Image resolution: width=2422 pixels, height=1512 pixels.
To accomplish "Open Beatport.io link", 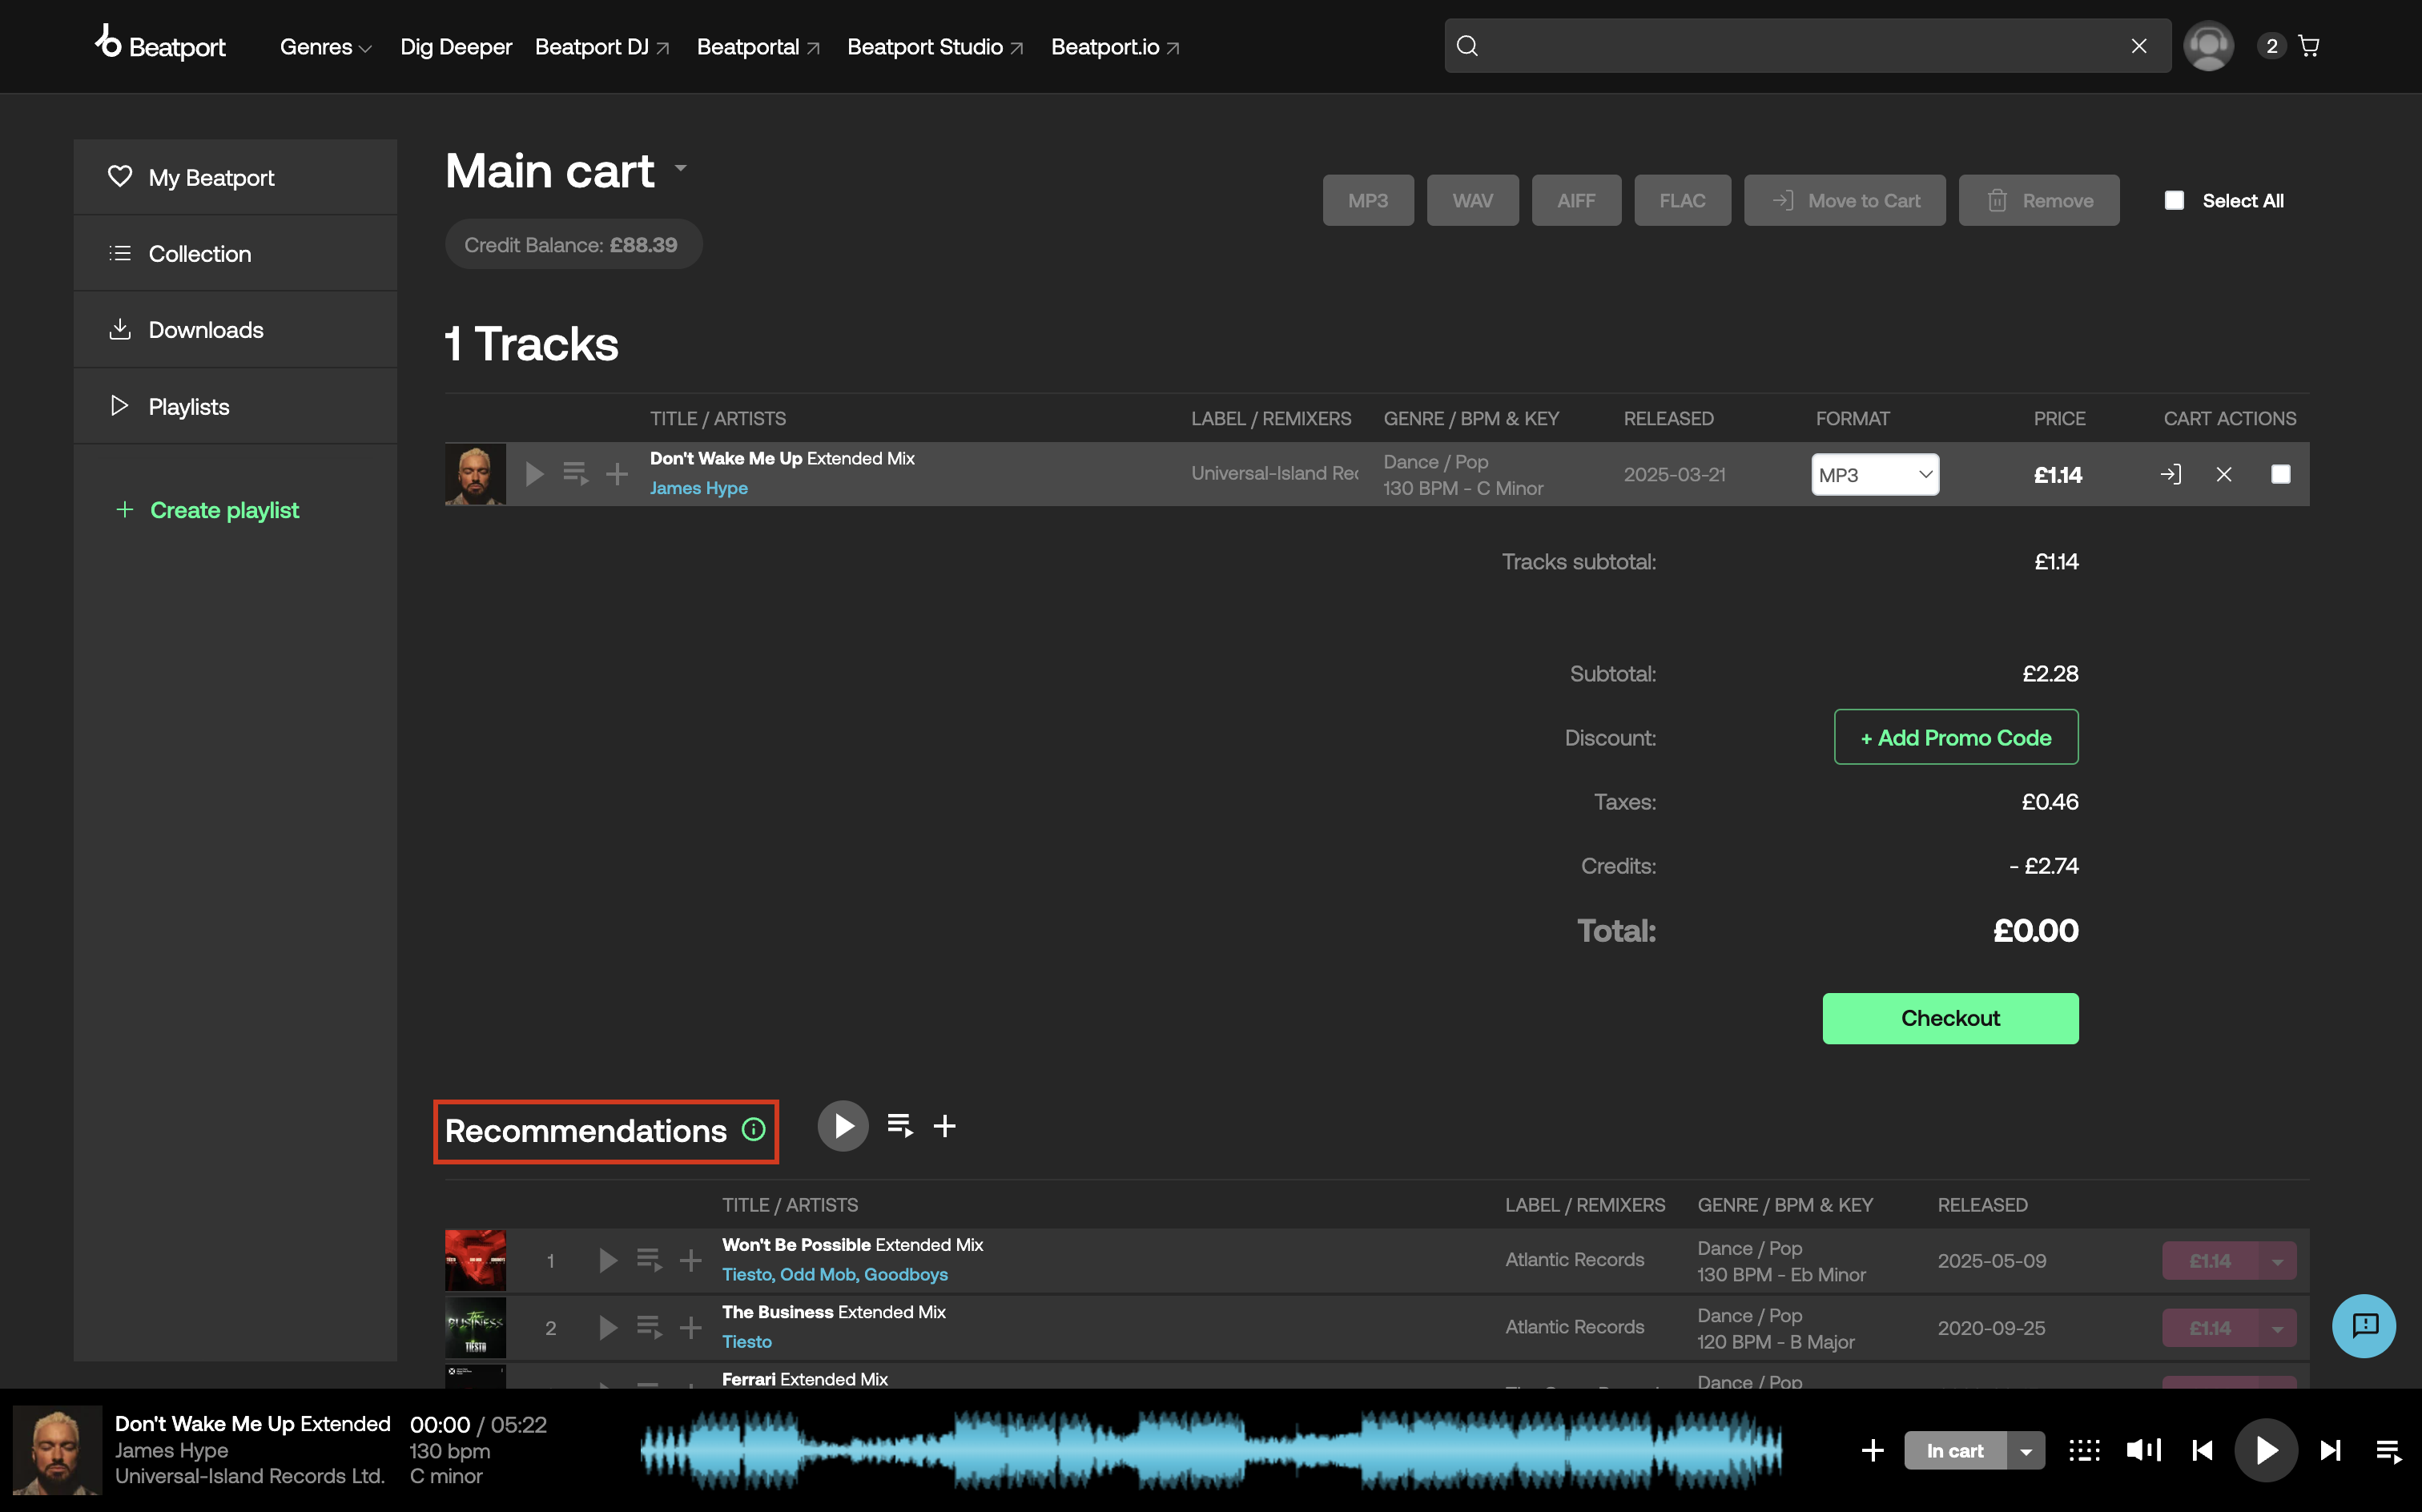I will pos(1115,47).
